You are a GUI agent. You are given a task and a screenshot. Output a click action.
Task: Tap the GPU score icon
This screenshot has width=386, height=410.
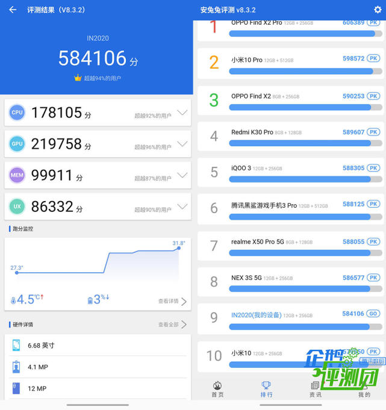tap(17, 144)
